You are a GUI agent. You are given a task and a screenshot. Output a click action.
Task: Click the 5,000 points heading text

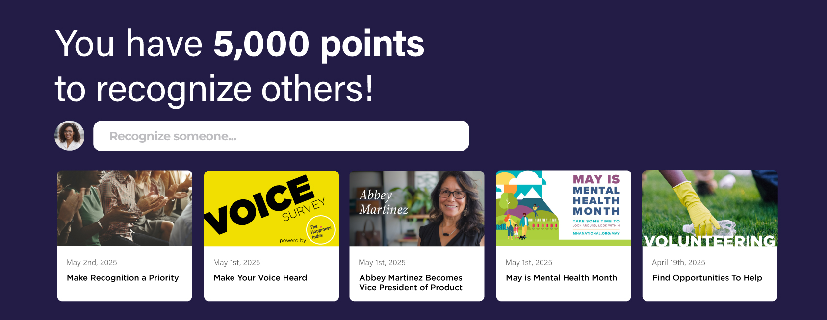318,44
